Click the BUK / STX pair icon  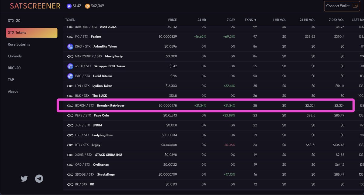point(70,96)
